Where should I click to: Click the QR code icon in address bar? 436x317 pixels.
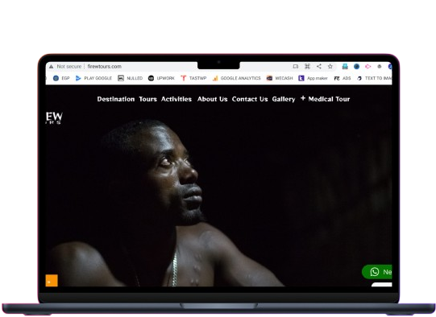(x=307, y=66)
